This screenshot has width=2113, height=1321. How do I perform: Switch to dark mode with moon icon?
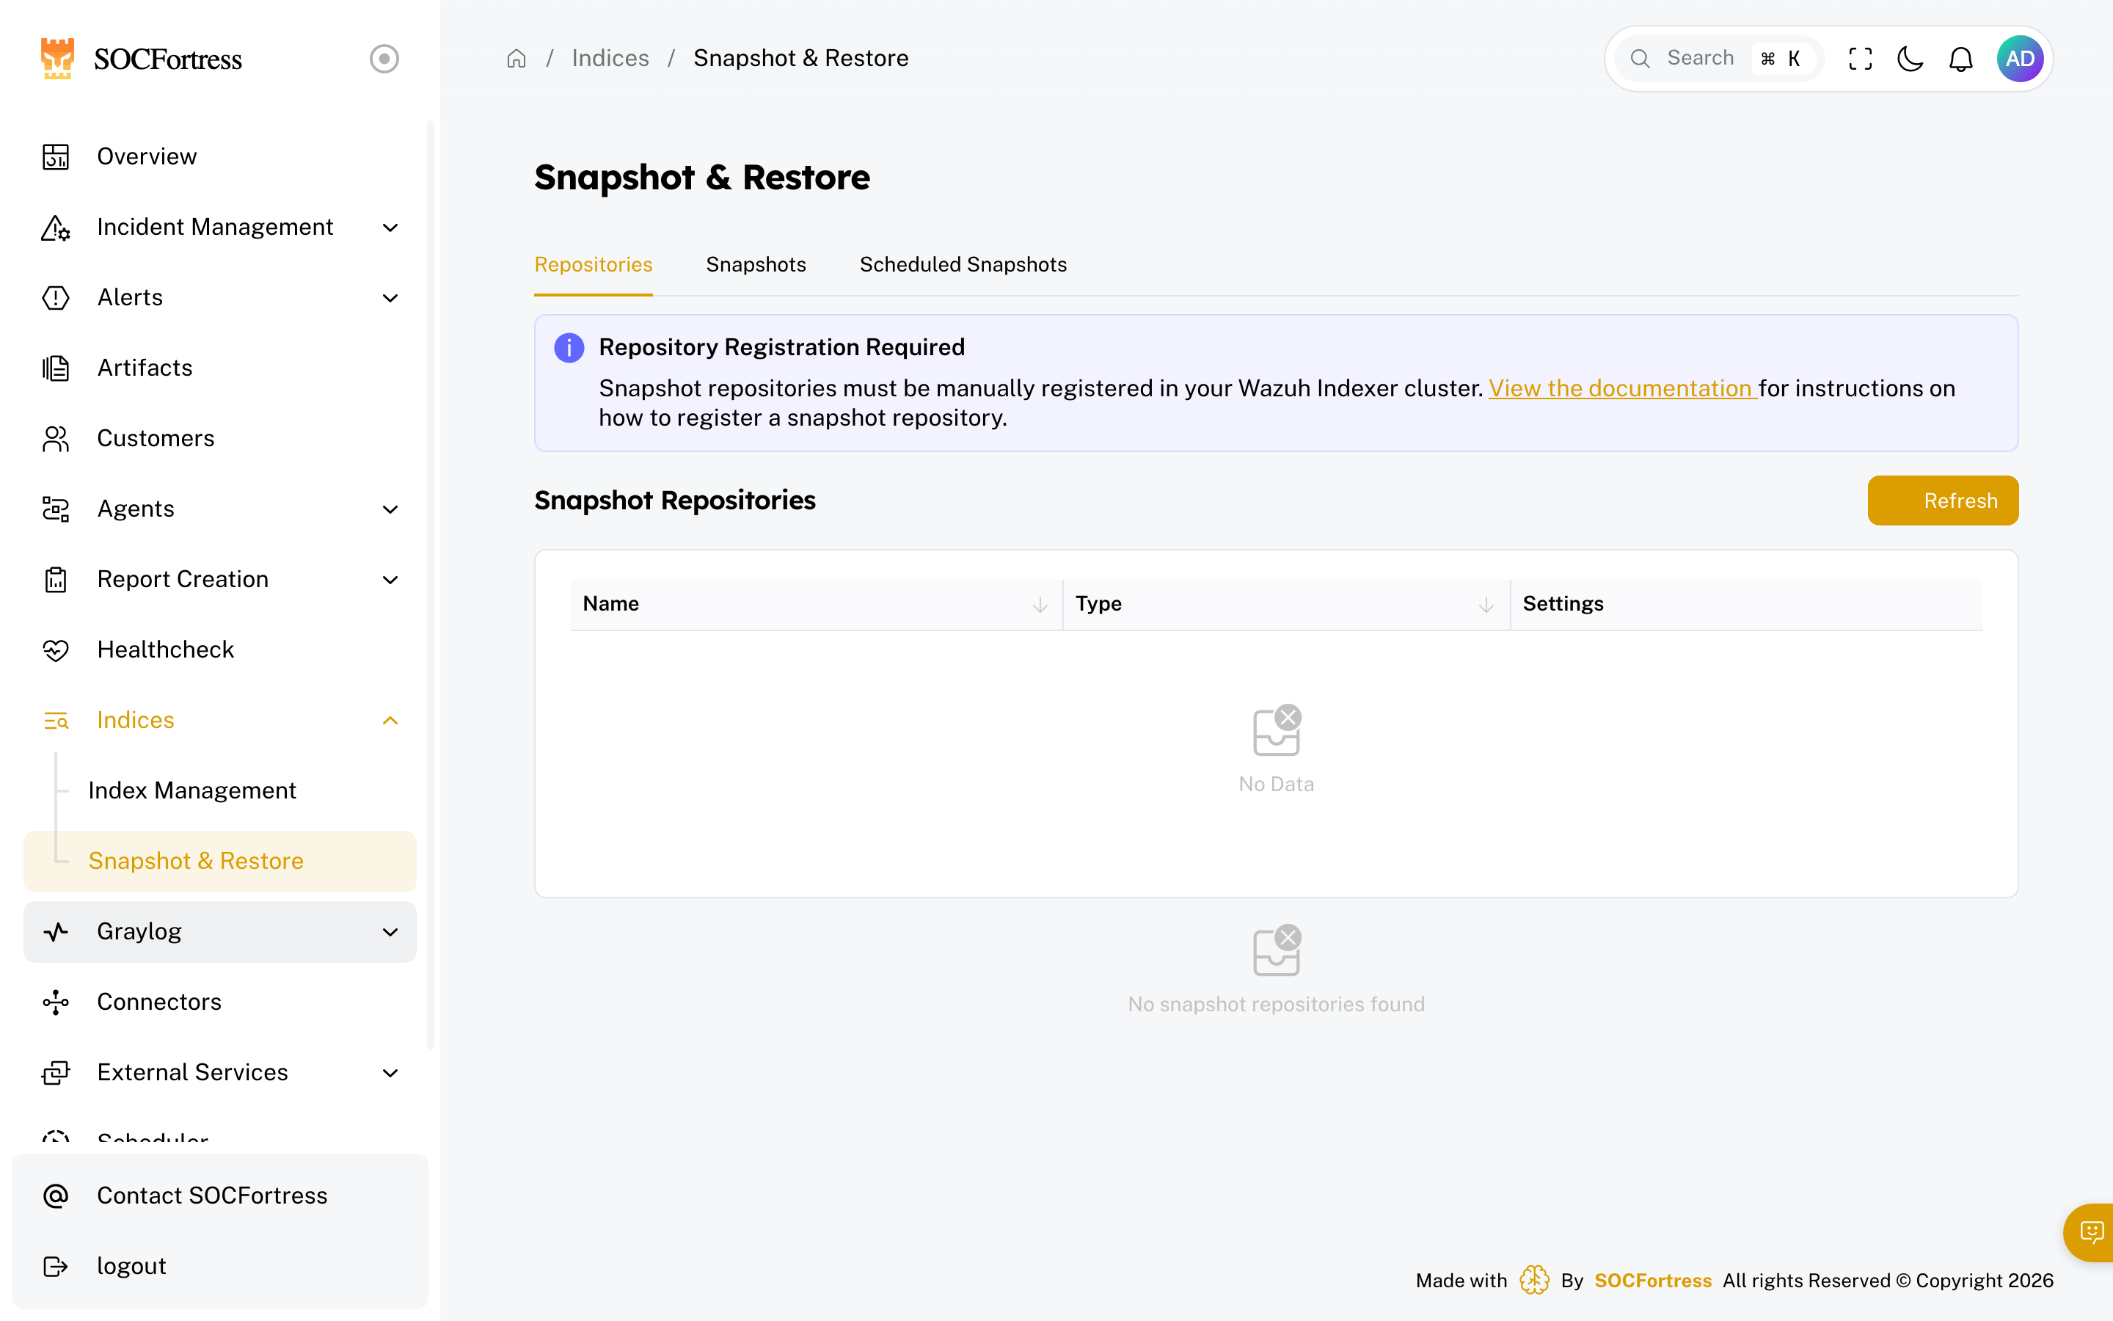1911,59
